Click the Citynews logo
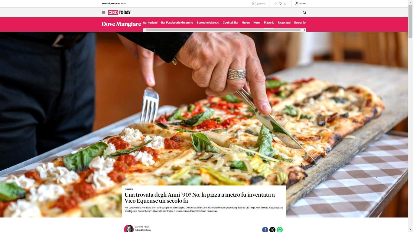413x232 pixels. pyautogui.click(x=259, y=4)
